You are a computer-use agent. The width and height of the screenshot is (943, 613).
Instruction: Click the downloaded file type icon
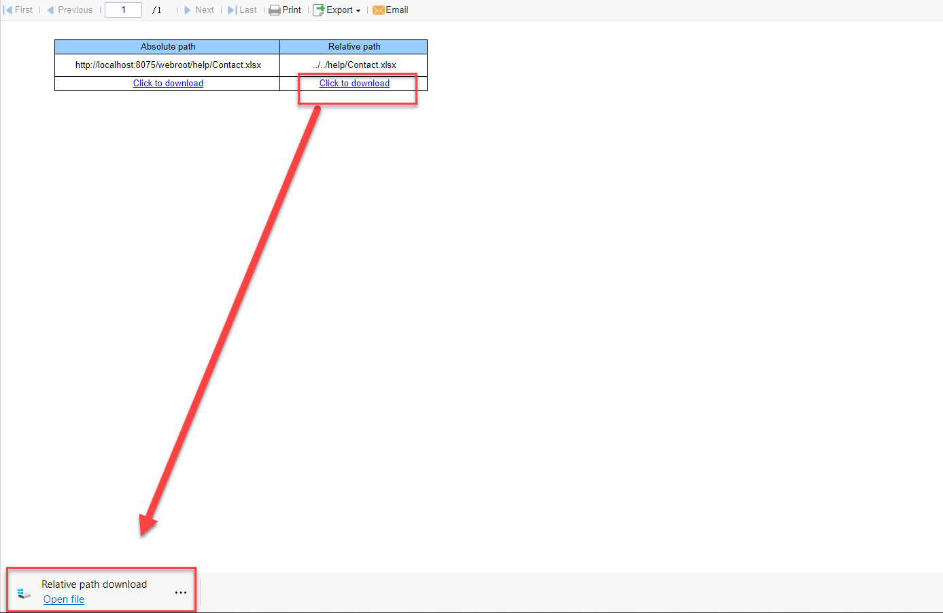(24, 593)
